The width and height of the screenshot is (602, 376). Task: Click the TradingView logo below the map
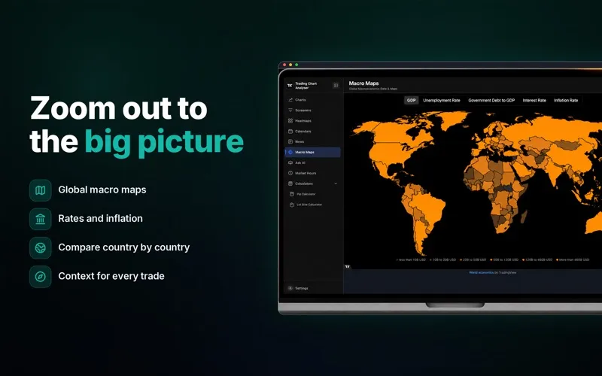pos(348,267)
